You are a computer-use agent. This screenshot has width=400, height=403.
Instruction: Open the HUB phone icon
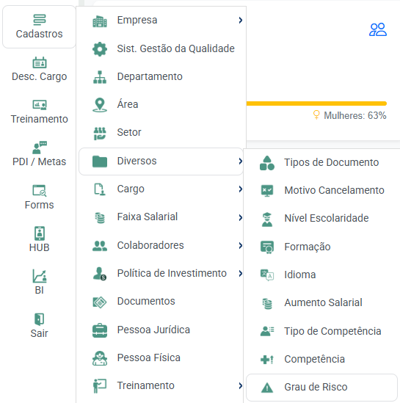[x=40, y=233]
